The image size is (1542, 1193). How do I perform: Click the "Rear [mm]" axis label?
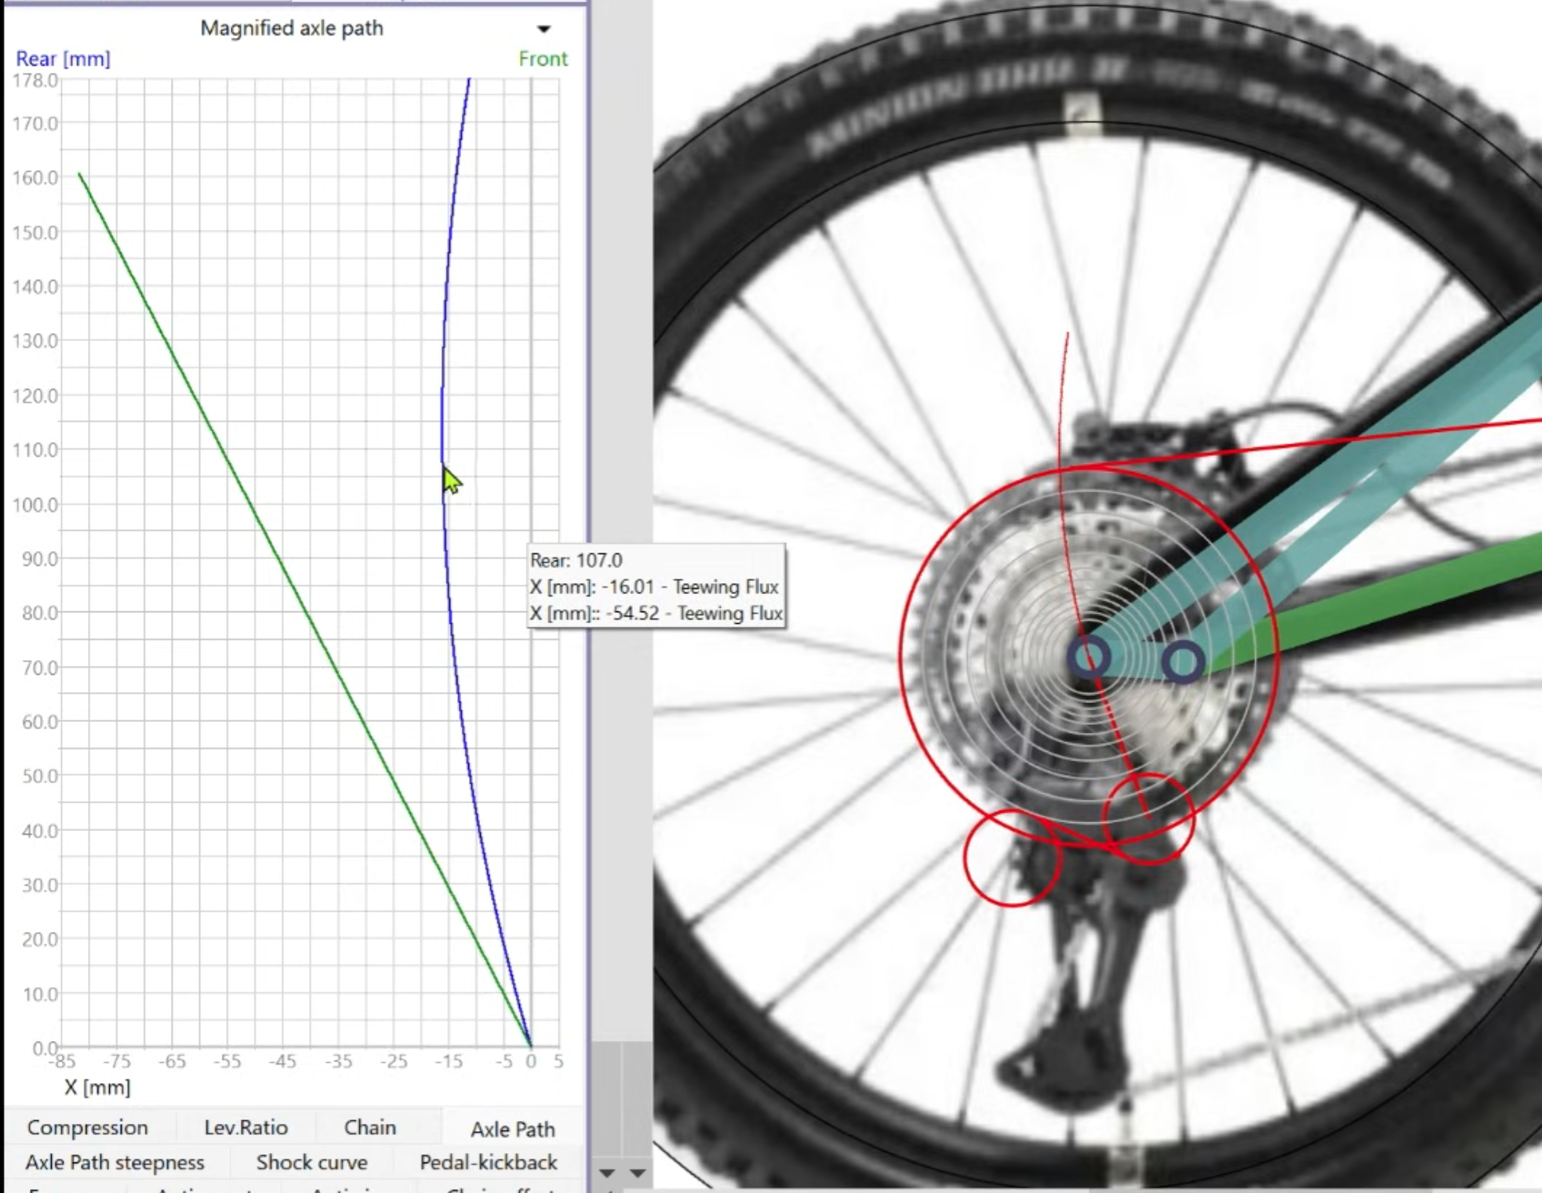[x=63, y=59]
